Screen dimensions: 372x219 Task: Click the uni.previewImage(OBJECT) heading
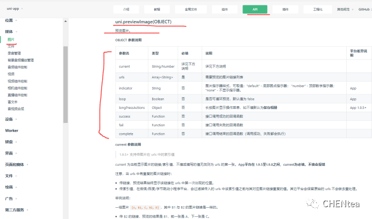click(144, 22)
